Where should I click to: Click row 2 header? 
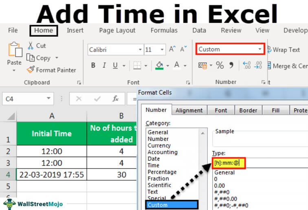pyautogui.click(x=8, y=151)
